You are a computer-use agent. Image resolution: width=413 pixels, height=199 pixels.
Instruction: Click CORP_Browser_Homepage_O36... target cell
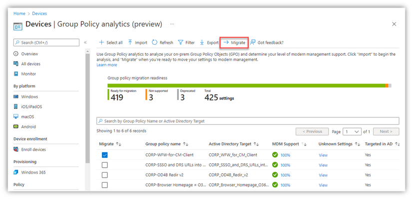tap(239, 185)
